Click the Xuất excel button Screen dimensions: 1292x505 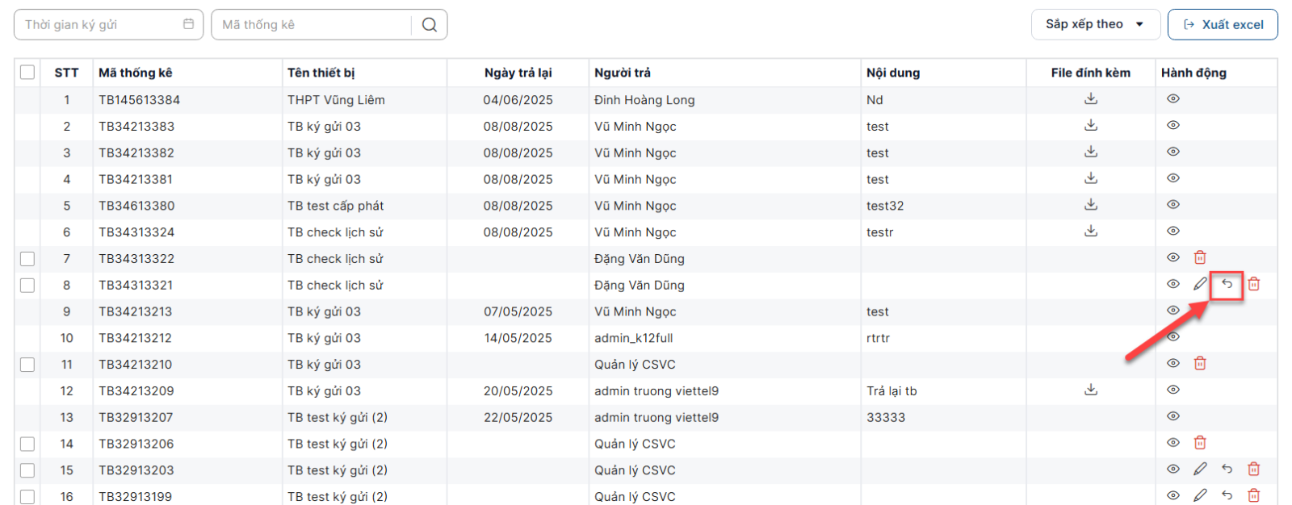[x=1223, y=24]
